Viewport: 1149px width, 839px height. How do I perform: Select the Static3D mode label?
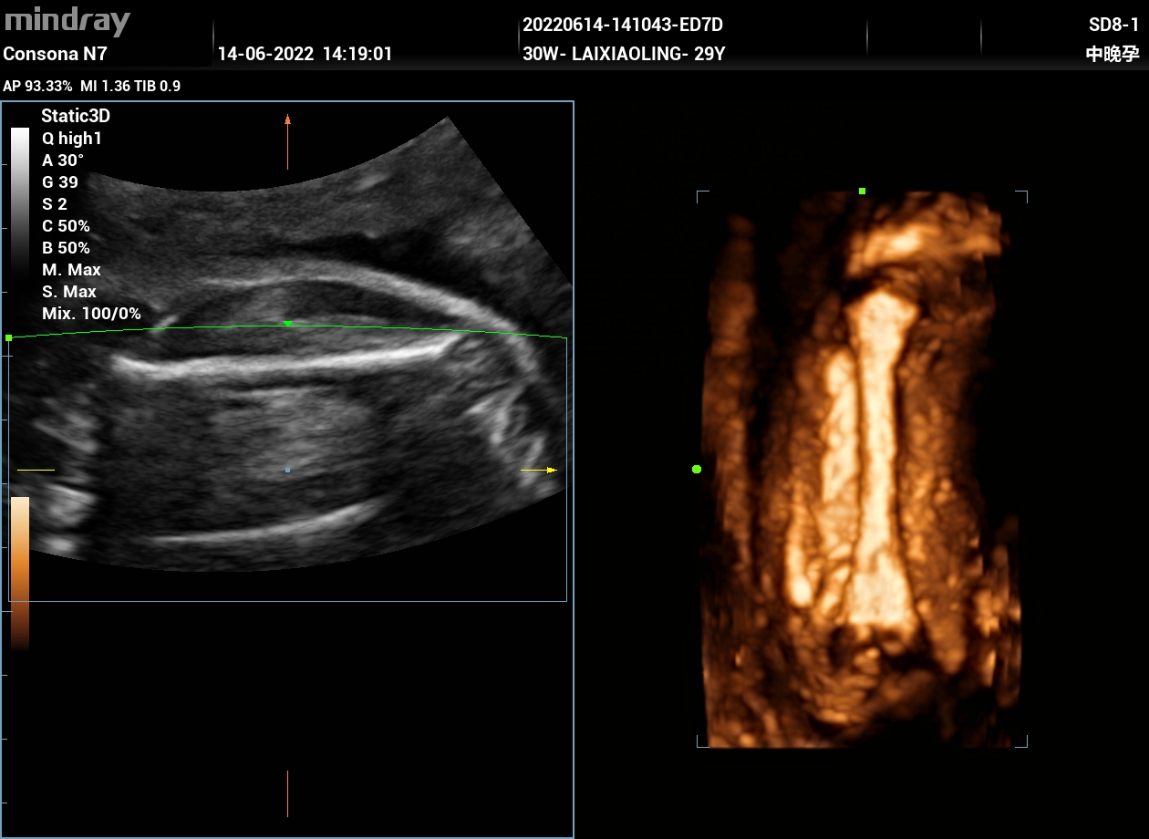click(76, 116)
